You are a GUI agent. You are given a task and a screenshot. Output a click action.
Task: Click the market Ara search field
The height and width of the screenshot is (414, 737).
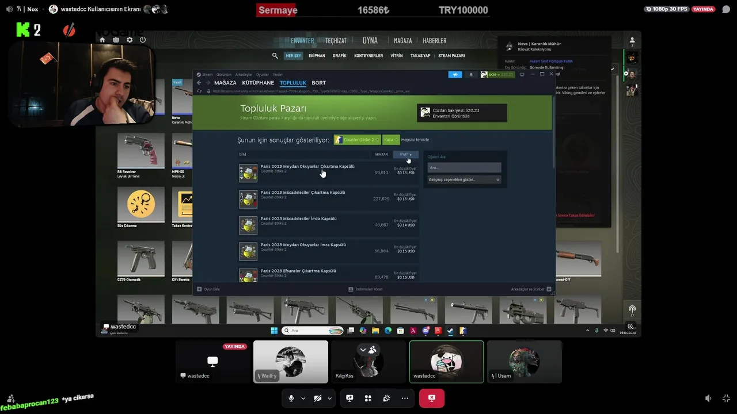pyautogui.click(x=464, y=167)
